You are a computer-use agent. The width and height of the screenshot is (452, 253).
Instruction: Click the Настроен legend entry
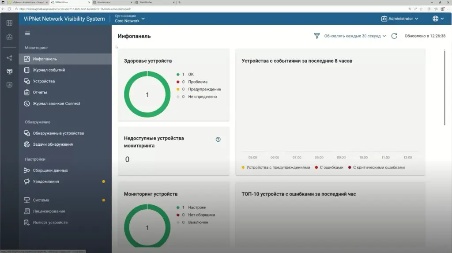(x=192, y=208)
